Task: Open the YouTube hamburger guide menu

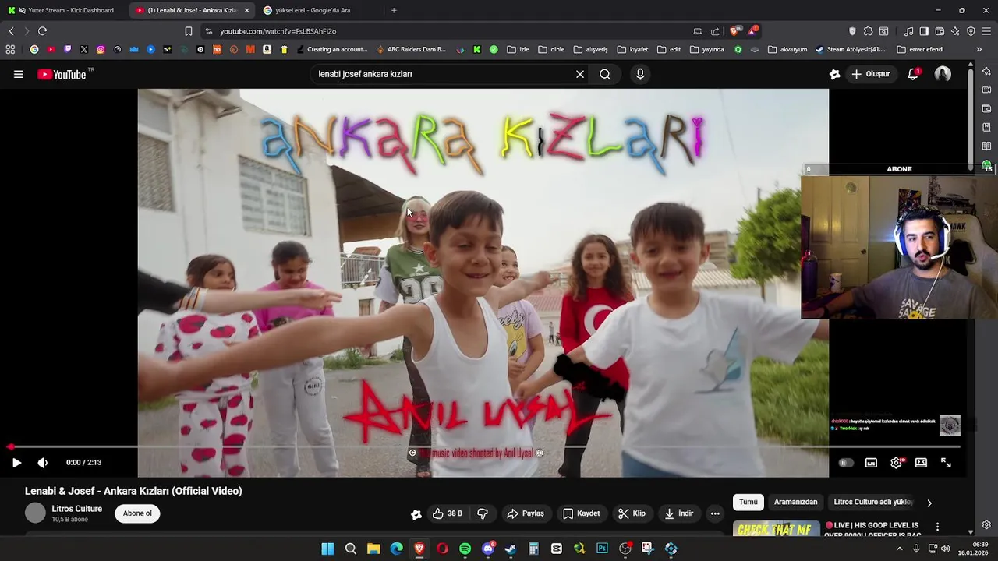Action: click(19, 74)
